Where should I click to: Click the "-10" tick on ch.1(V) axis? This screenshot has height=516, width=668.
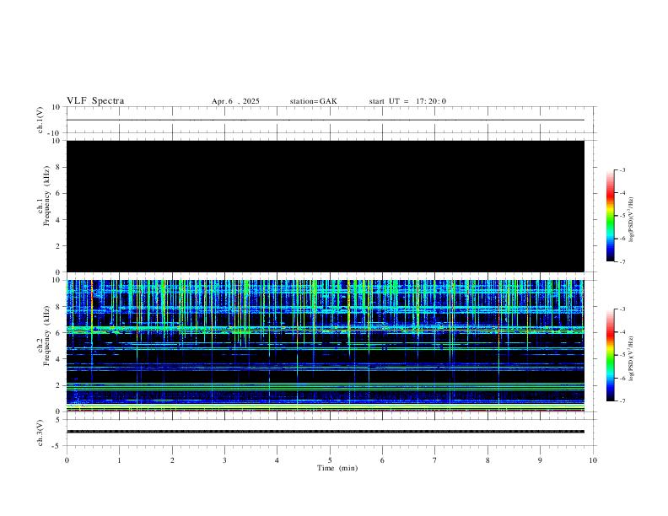click(55, 133)
